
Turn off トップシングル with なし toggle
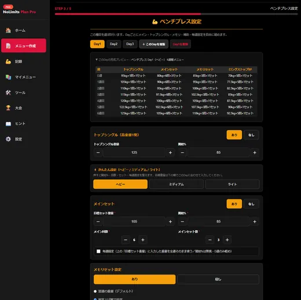(251, 135)
